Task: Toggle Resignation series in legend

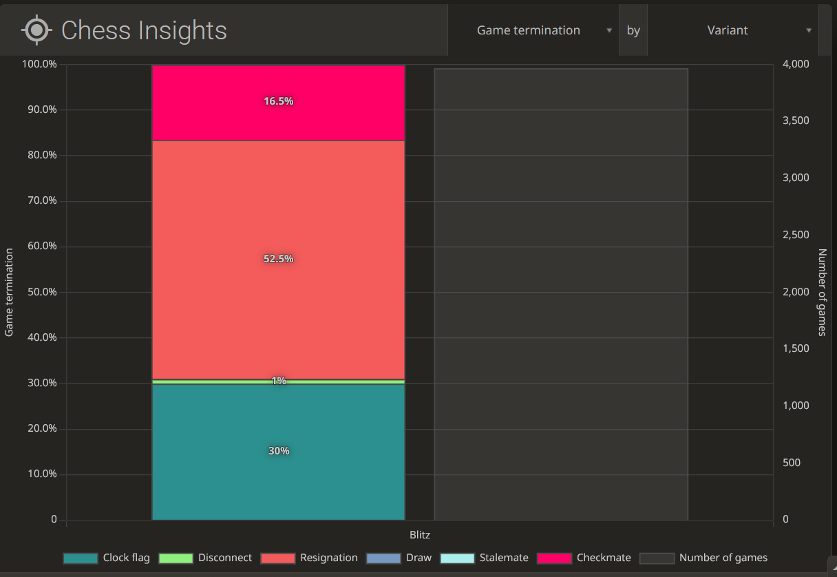Action: coord(309,558)
